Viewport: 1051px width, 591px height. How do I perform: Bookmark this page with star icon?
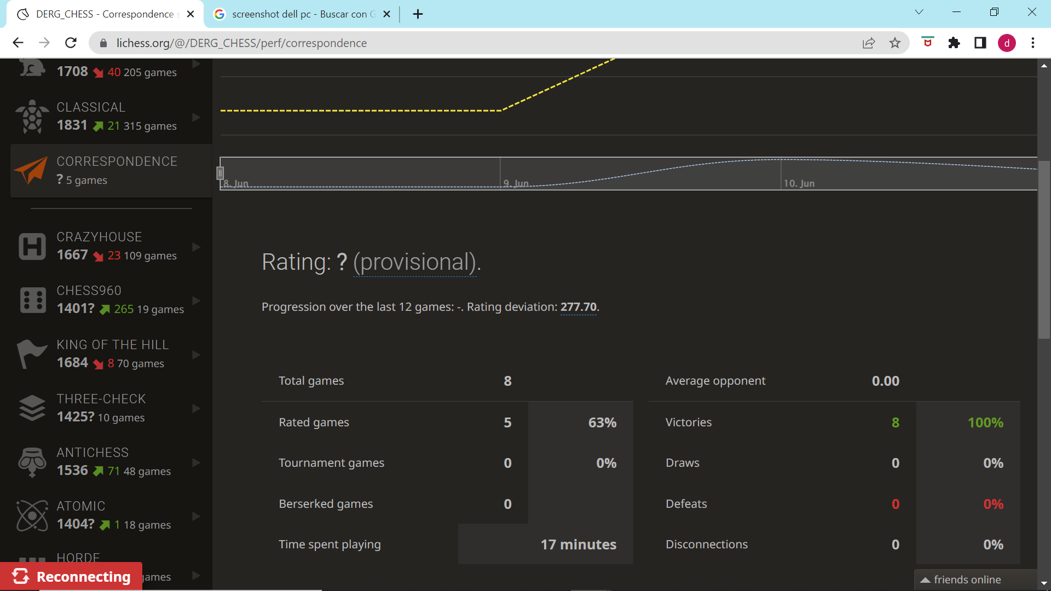tap(895, 43)
